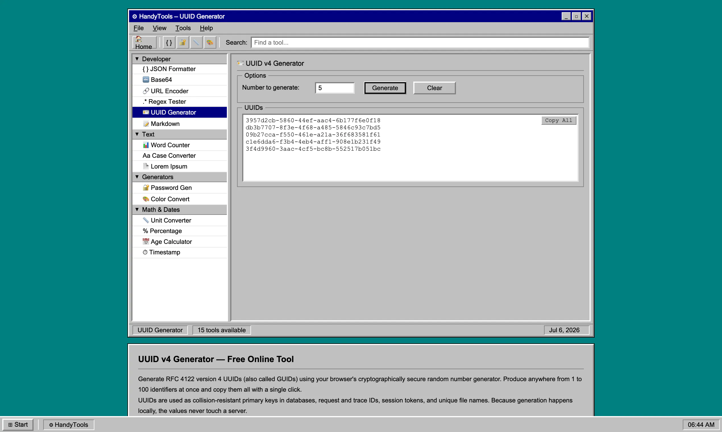Open the Password Gen tool
Screen dimensions: 722x432
[179, 188]
